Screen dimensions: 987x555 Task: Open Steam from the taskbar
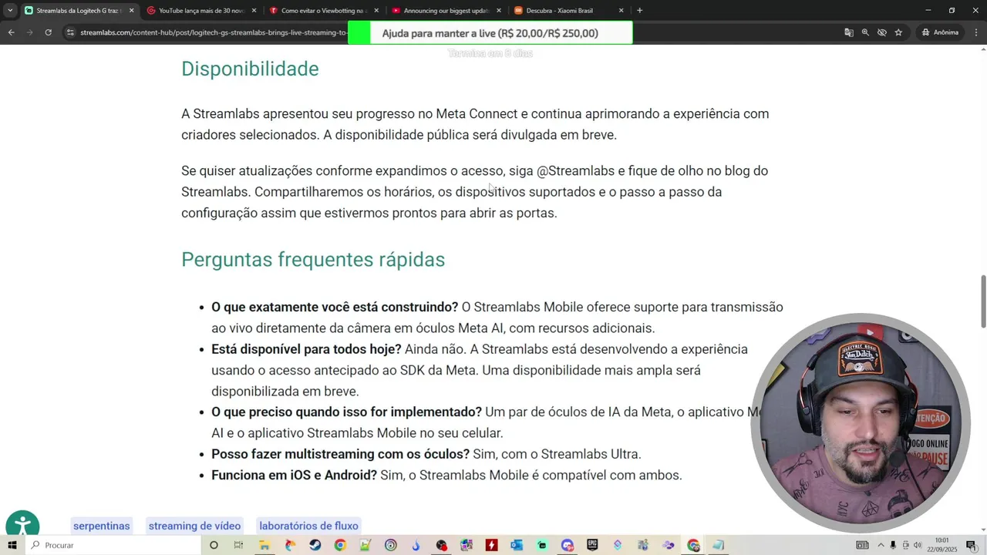pos(315,545)
